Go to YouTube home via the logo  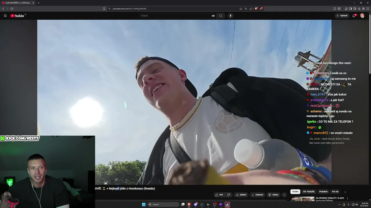(x=17, y=16)
